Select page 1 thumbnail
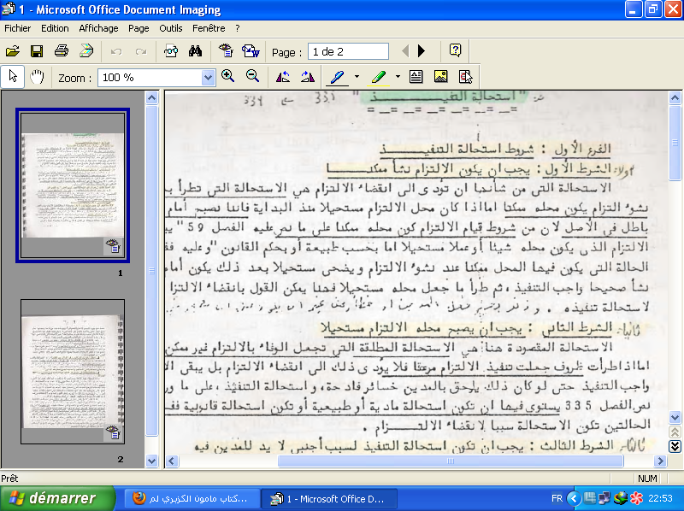 [73, 185]
